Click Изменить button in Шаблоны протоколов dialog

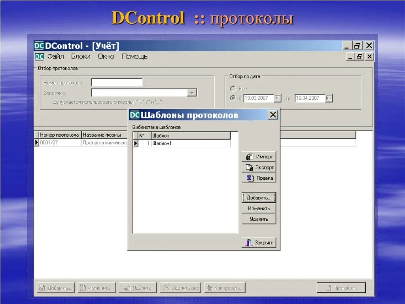click(x=259, y=208)
